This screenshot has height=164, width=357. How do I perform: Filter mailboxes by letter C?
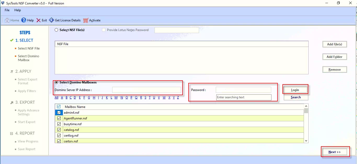pos(71,98)
